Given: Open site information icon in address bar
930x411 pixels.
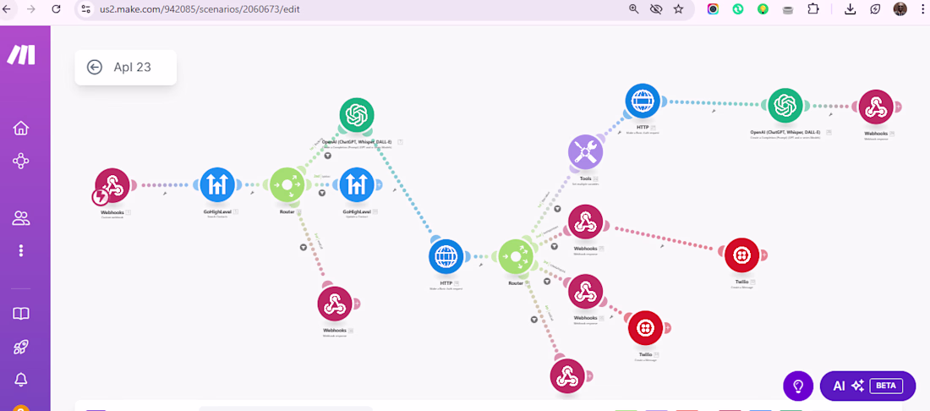Looking at the screenshot, I should click(x=86, y=9).
